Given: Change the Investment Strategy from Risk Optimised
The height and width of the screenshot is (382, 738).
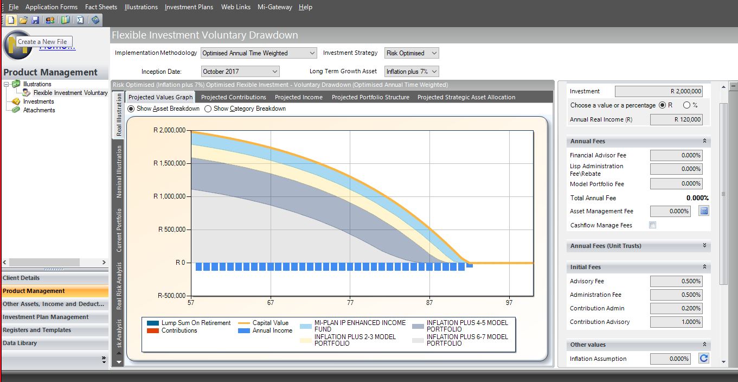Looking at the screenshot, I should coord(433,53).
